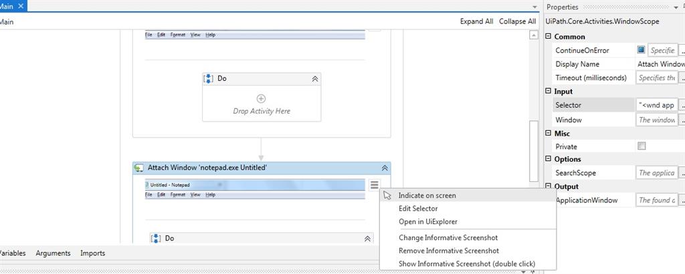
Task: Click the designer vertical scrollbar thumb
Action: 533,152
